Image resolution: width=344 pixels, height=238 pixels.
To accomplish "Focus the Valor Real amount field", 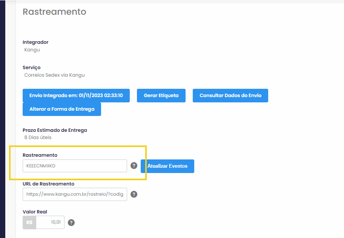I will click(x=50, y=223).
